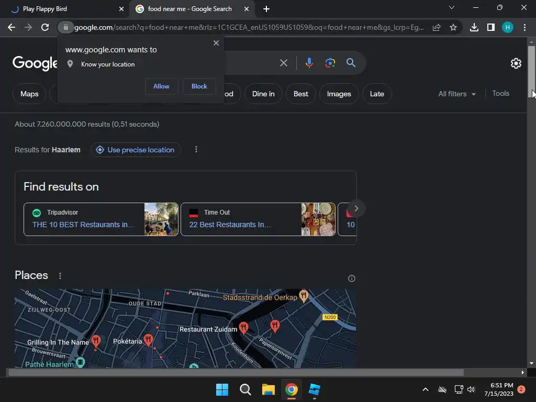The width and height of the screenshot is (536, 402).
Task: Select the Dine in filter chip
Action: [x=263, y=94]
